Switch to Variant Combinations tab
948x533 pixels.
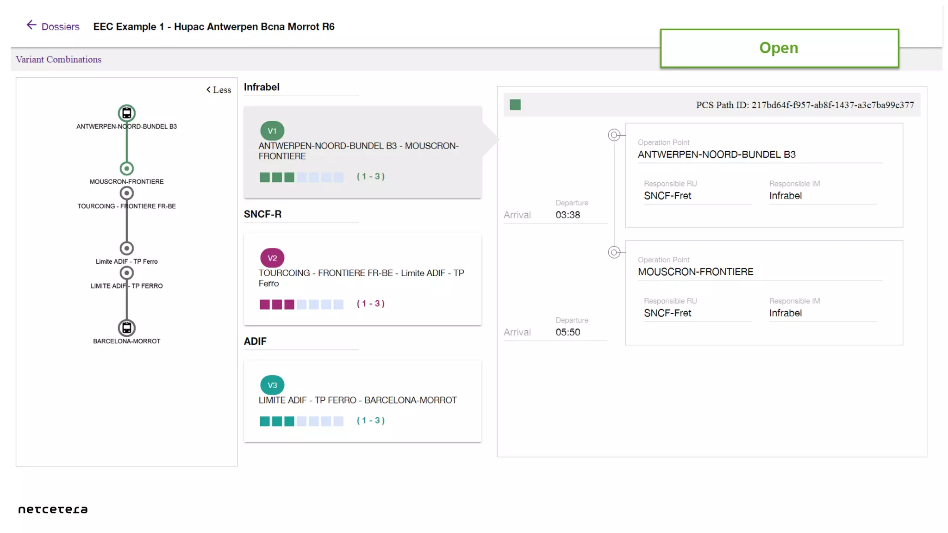point(58,59)
